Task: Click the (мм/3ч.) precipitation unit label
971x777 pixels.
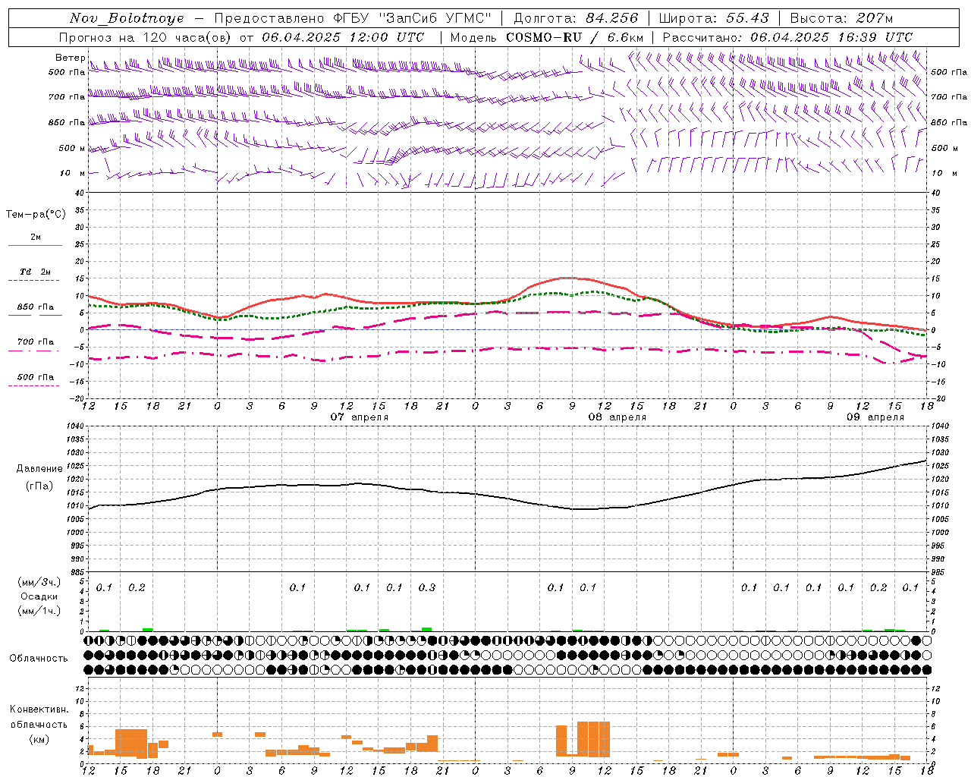Action: pyautogui.click(x=39, y=582)
